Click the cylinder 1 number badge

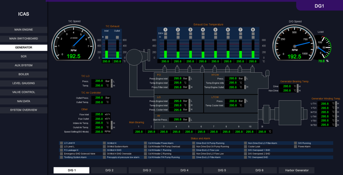pyautogui.click(x=165, y=30)
